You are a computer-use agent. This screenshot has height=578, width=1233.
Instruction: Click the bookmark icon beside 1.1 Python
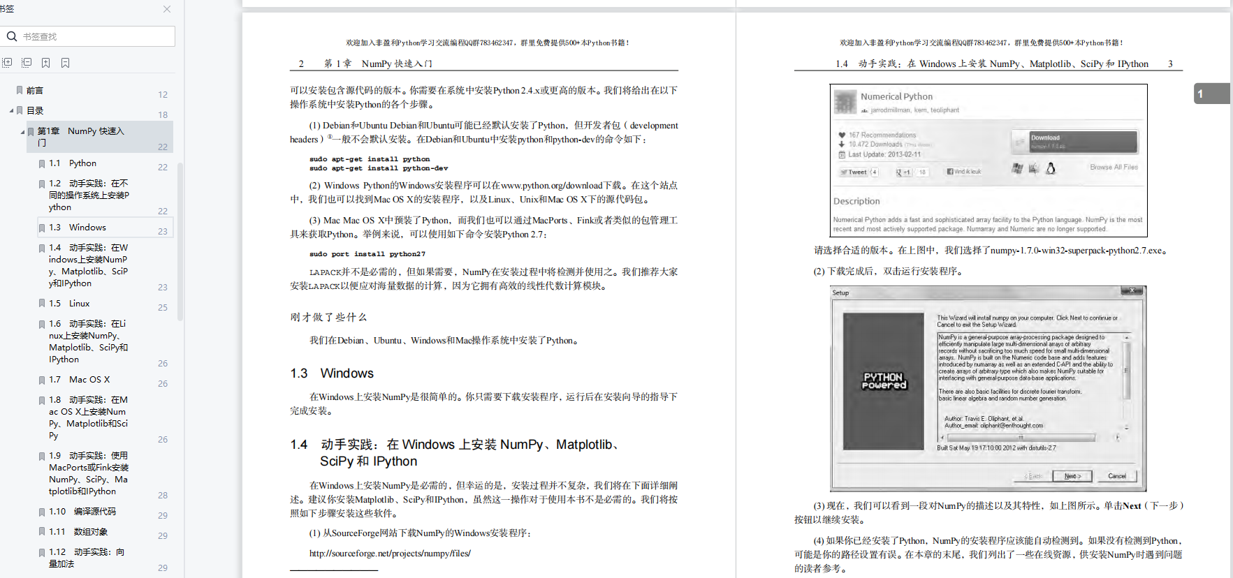pyautogui.click(x=42, y=163)
